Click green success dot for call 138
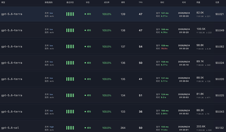 pos(85,30)
